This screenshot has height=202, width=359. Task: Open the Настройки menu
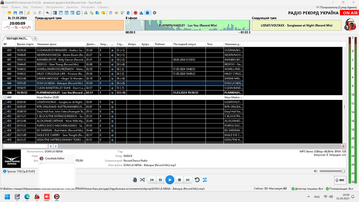pyautogui.click(x=88, y=7)
